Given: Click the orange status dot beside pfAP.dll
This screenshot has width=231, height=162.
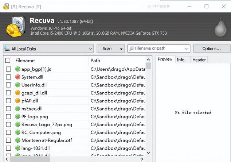Looking at the screenshot, I should 17,101.
